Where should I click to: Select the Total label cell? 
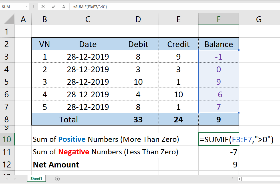[69, 119]
